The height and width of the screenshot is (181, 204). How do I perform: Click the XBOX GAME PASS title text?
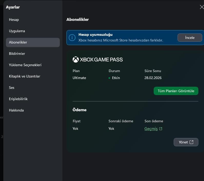pos(101,60)
